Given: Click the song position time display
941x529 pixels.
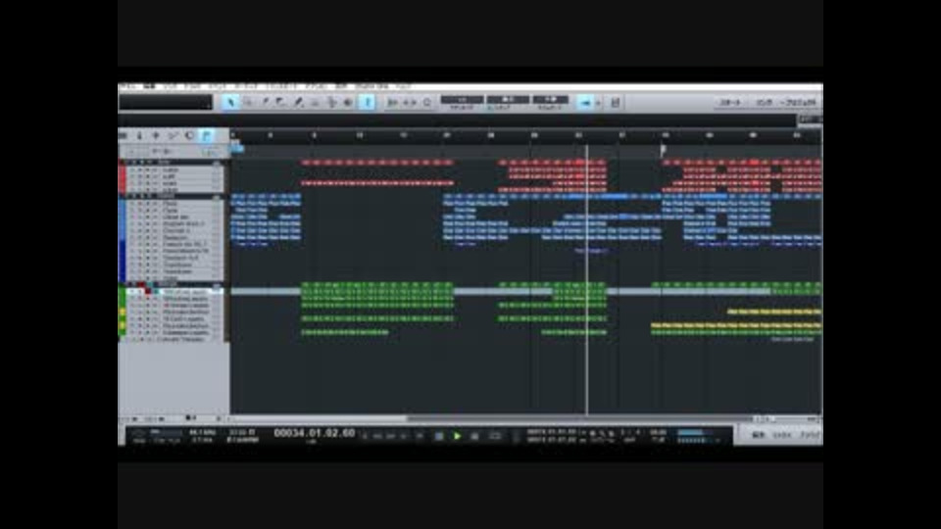Looking at the screenshot, I should coord(314,433).
